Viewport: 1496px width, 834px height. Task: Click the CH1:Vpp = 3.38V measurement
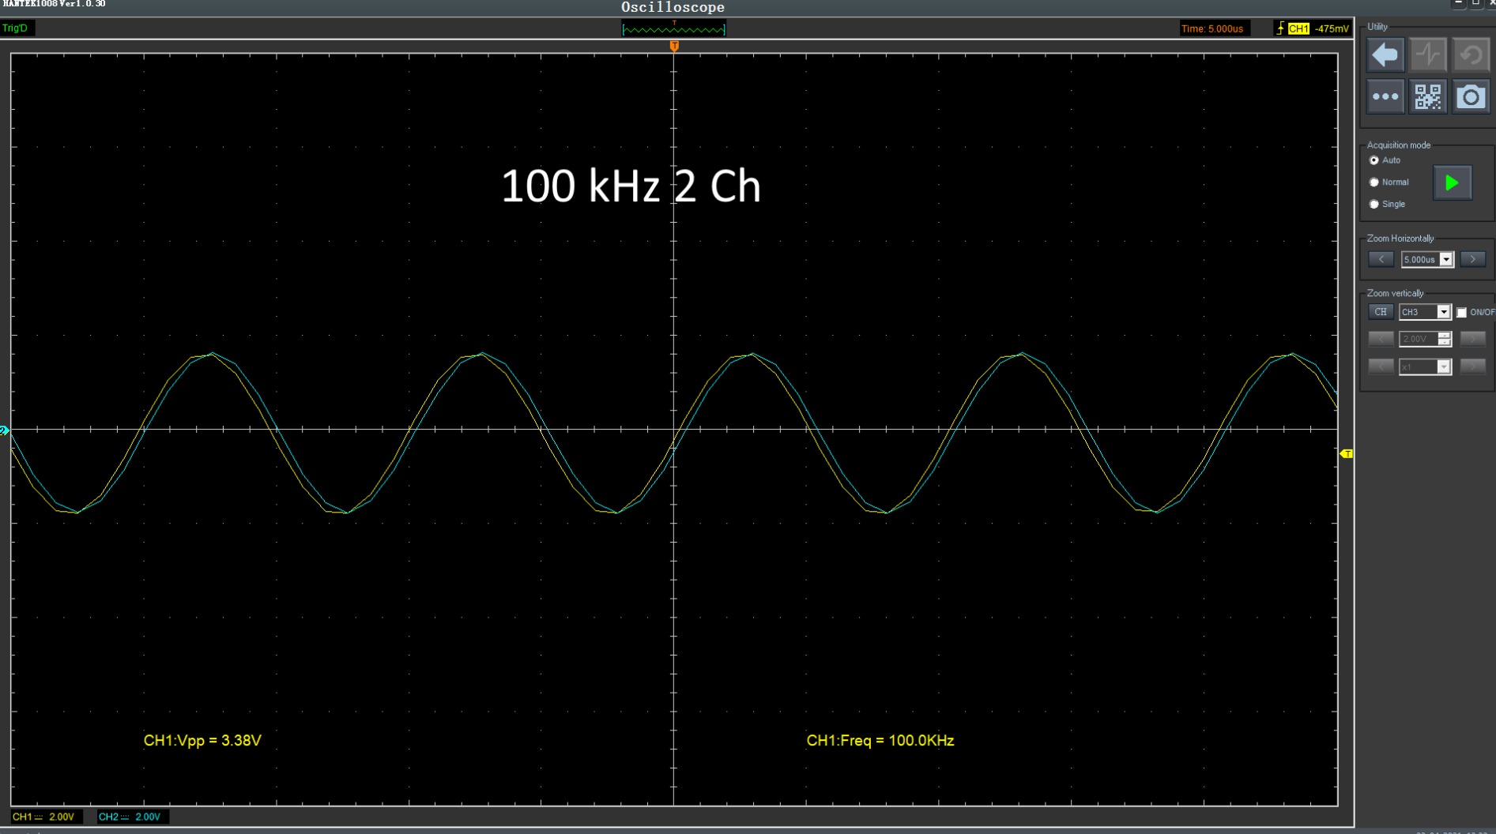click(x=202, y=741)
